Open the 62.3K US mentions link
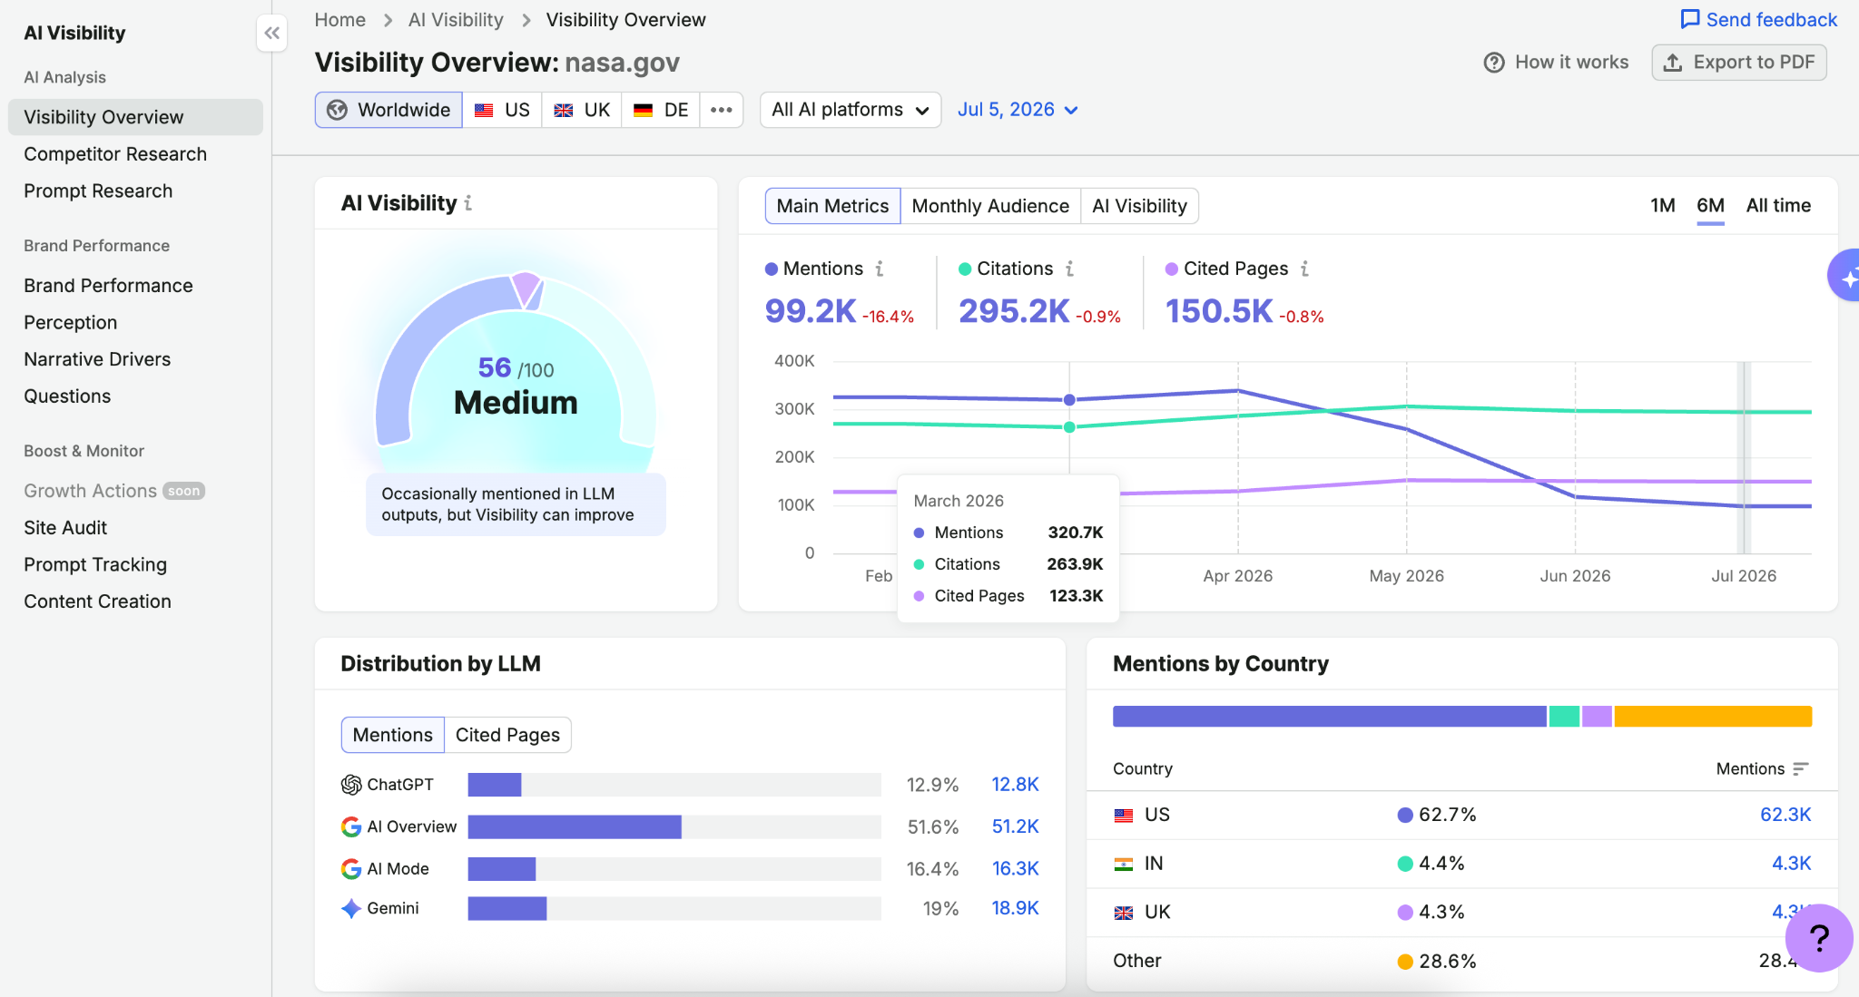 1785,815
